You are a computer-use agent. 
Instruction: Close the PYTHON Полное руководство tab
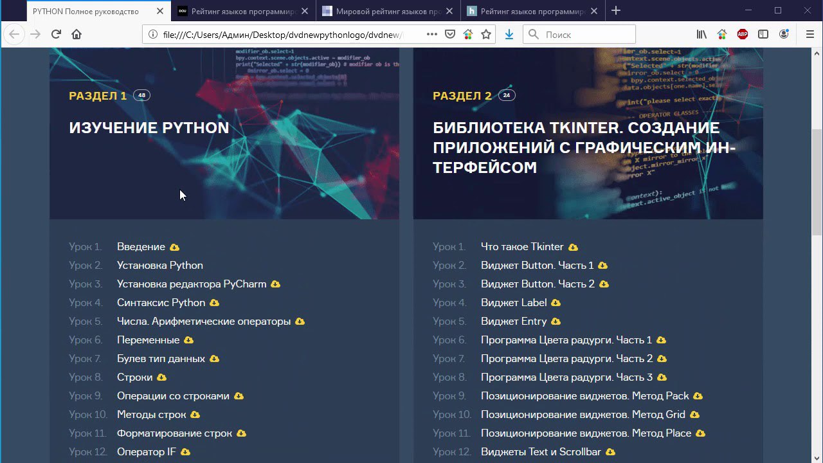click(x=159, y=11)
